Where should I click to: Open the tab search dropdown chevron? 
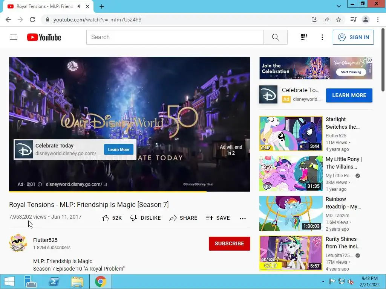(339, 6)
